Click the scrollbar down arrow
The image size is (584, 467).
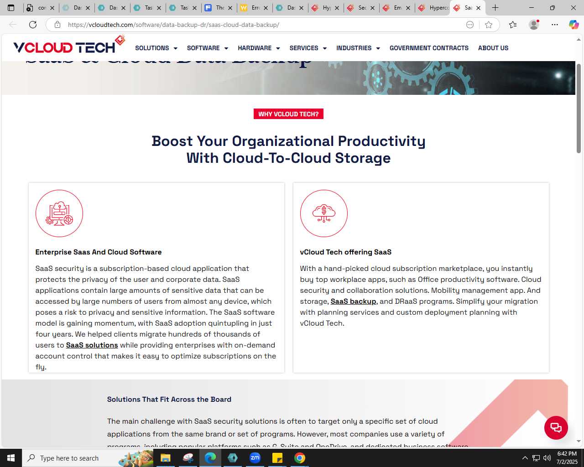[x=579, y=441]
